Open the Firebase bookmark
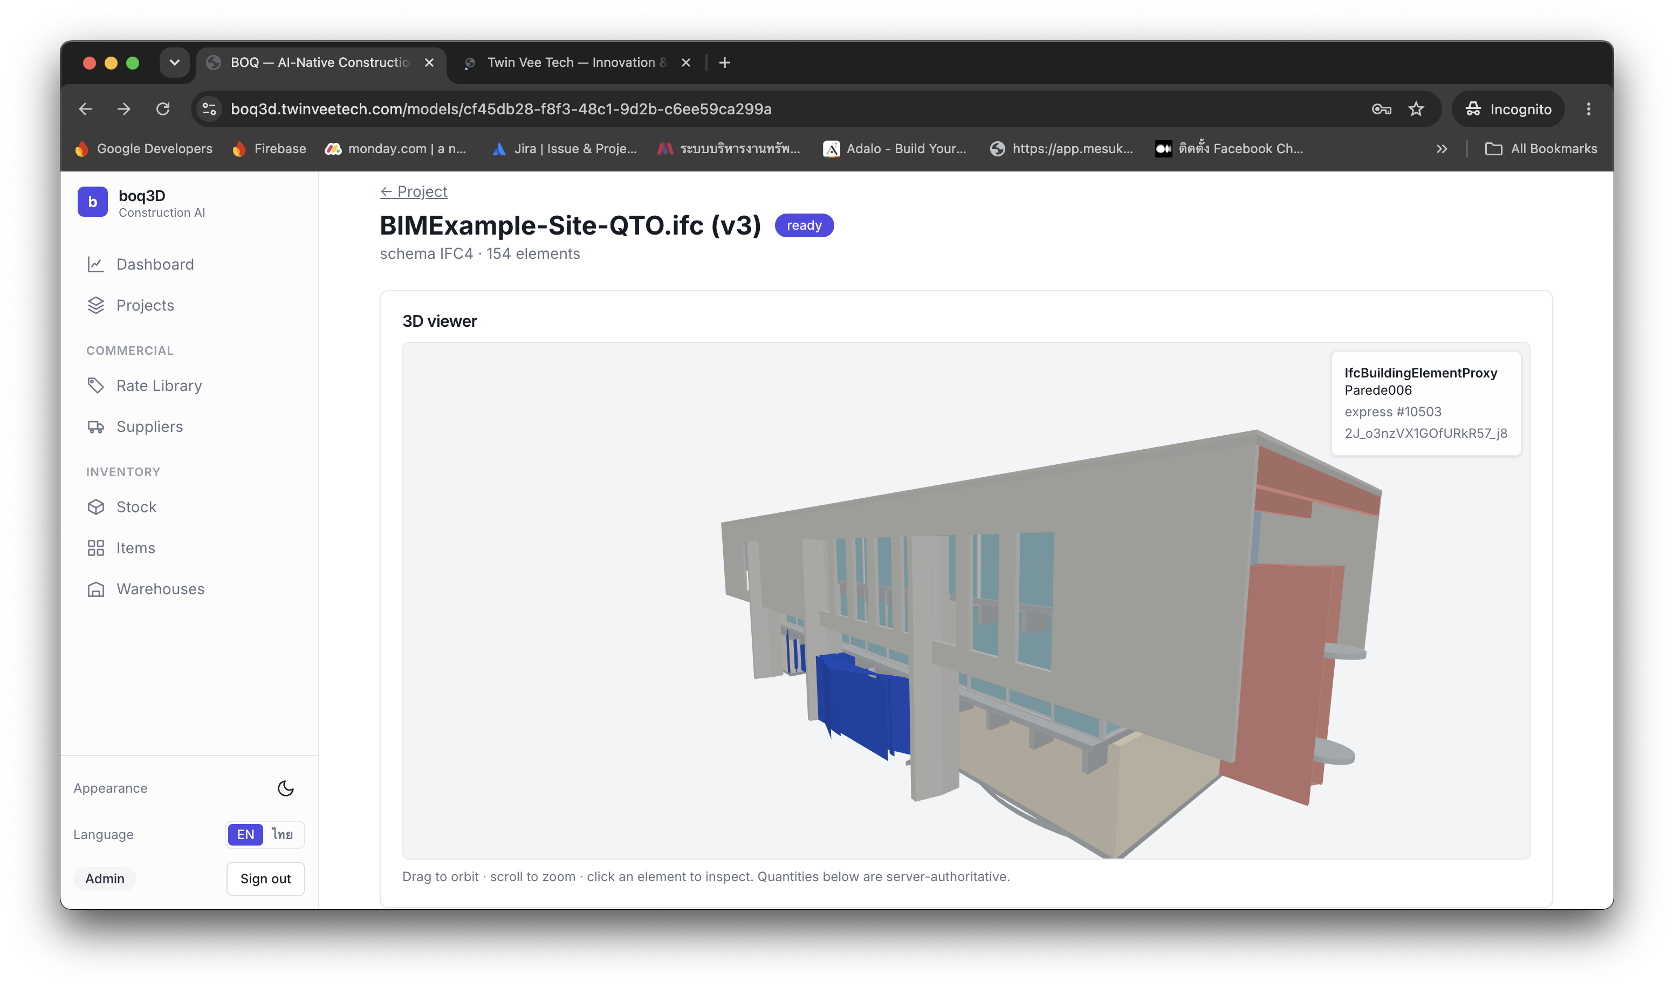The image size is (1674, 989). (x=269, y=149)
